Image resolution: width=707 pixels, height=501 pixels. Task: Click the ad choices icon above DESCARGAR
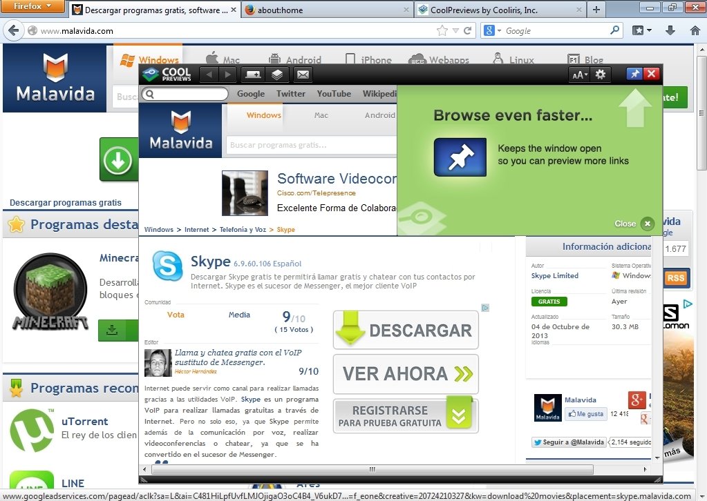(x=485, y=308)
